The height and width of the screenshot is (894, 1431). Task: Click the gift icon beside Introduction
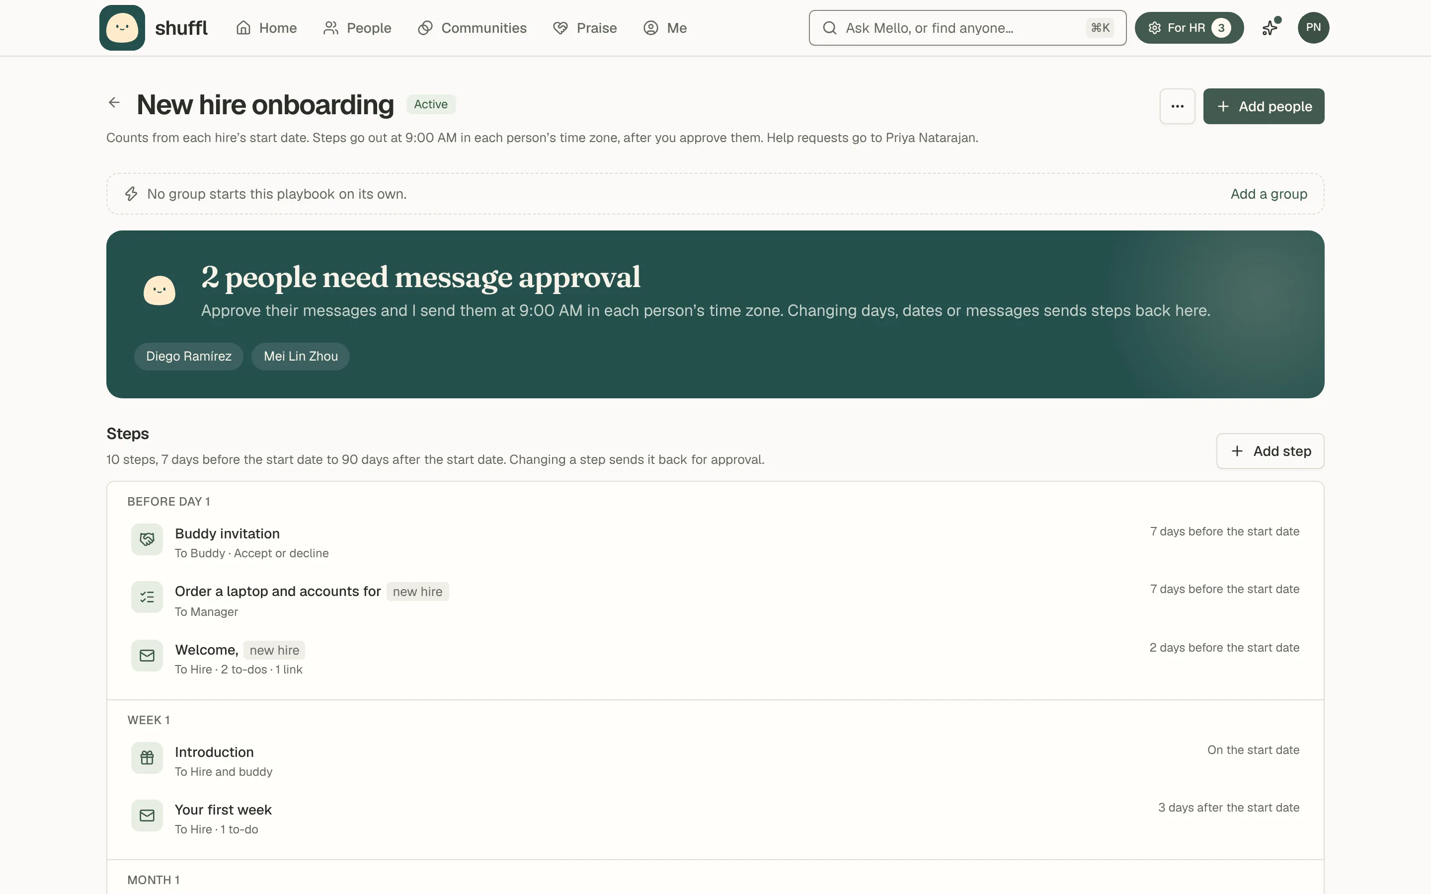[x=147, y=758]
